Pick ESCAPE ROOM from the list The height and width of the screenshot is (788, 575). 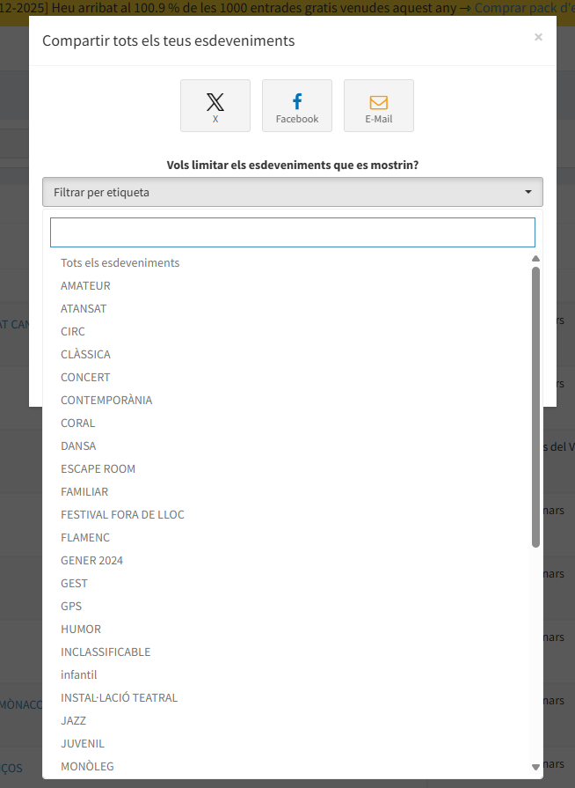click(98, 469)
